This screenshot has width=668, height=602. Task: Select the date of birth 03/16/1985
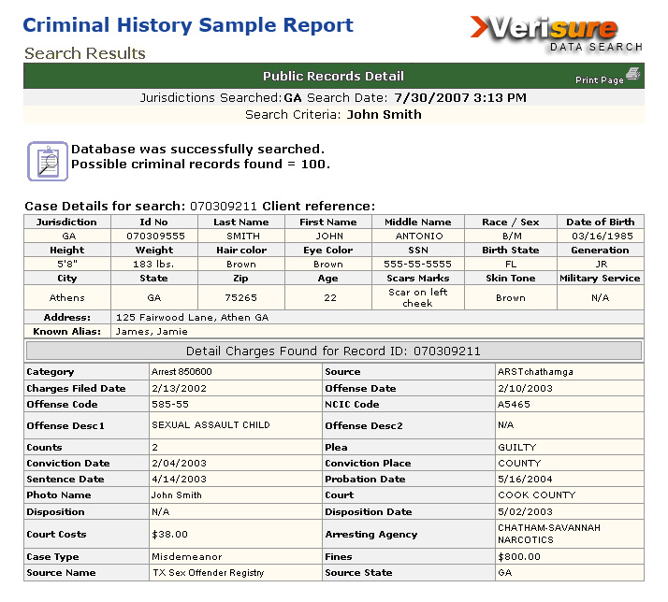600,236
